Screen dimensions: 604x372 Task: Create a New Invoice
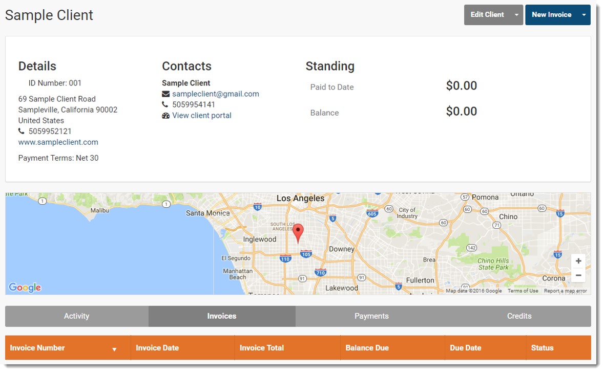[551, 15]
